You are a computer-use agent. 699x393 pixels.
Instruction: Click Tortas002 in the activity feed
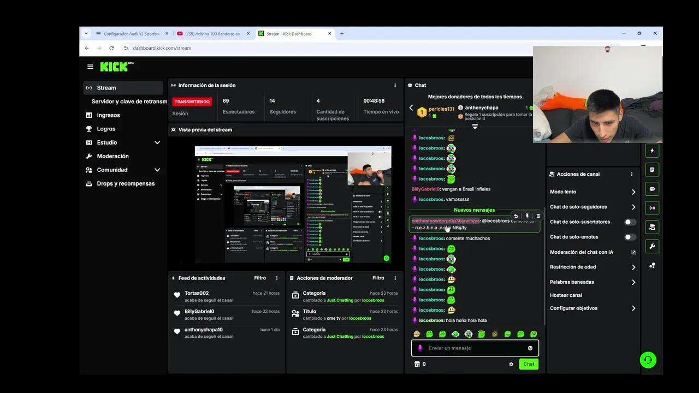(197, 293)
